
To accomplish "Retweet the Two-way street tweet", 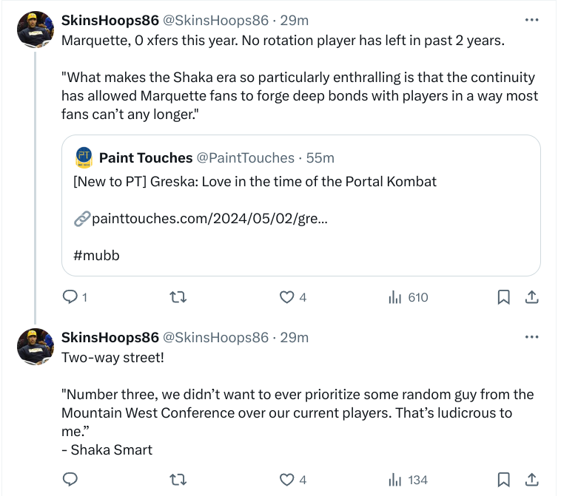I will point(178,480).
